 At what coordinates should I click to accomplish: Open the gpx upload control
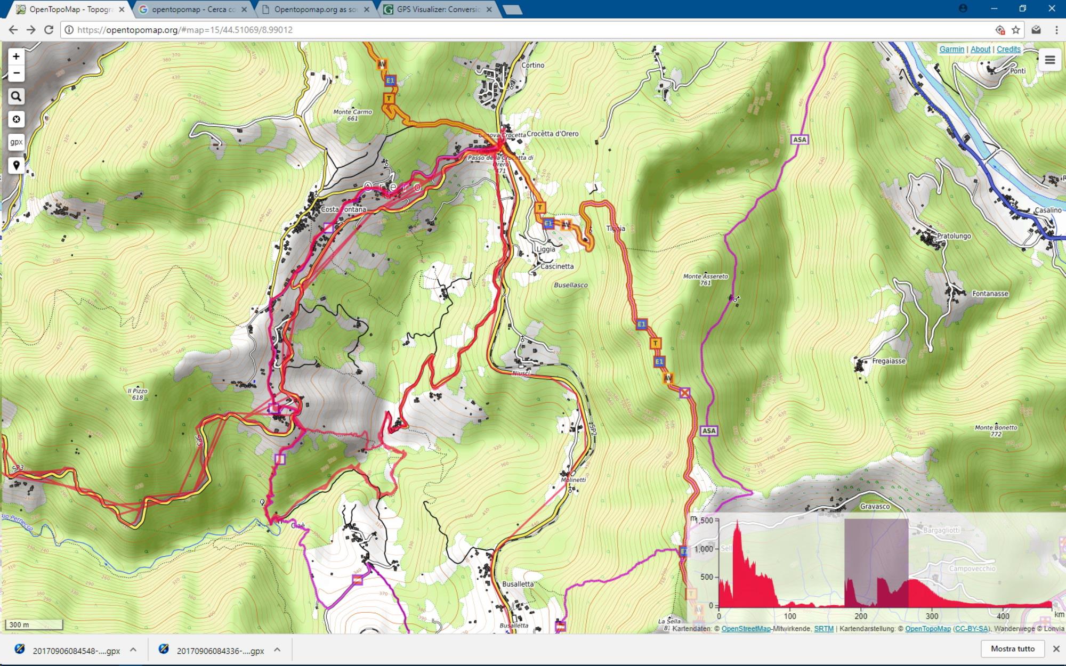tap(16, 142)
